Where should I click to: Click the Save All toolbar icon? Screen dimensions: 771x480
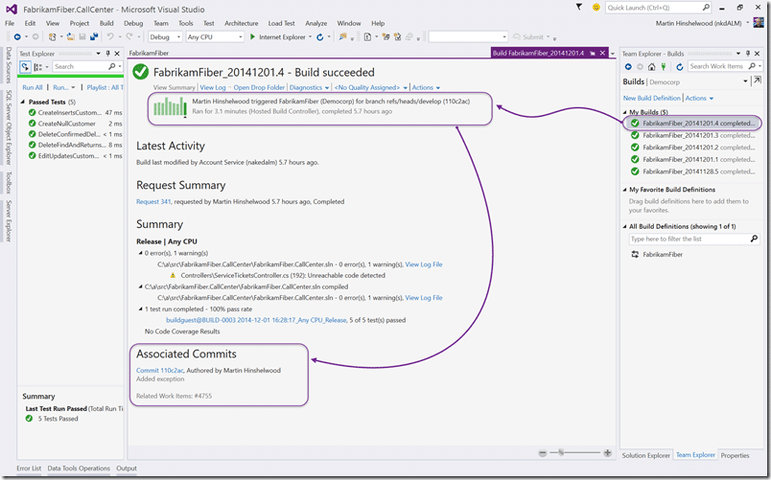[93, 36]
